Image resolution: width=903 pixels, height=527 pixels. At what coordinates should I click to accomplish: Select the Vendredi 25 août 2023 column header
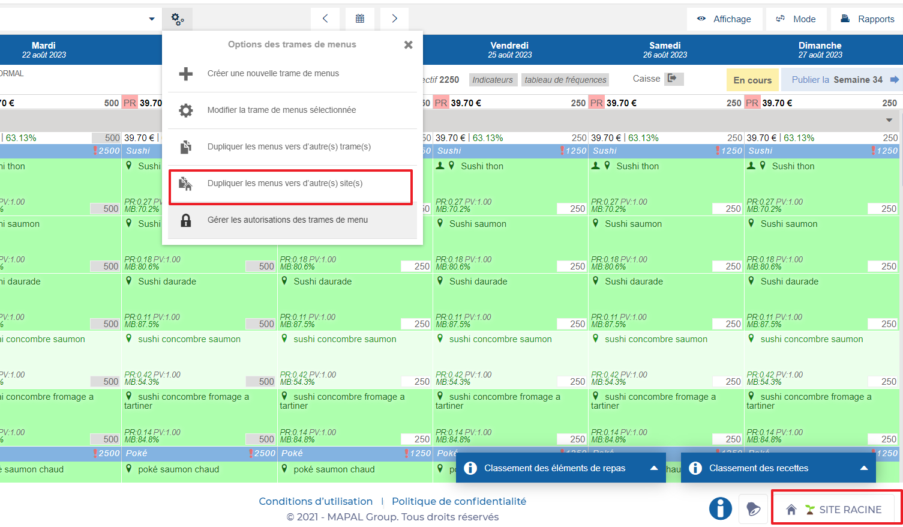pos(509,50)
